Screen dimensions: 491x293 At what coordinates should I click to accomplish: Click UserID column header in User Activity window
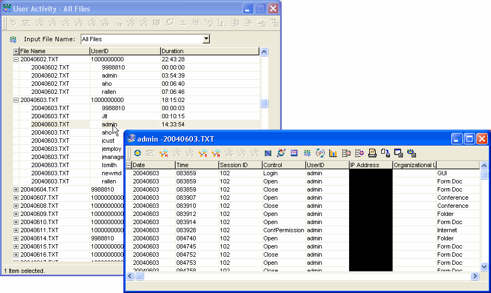click(125, 51)
